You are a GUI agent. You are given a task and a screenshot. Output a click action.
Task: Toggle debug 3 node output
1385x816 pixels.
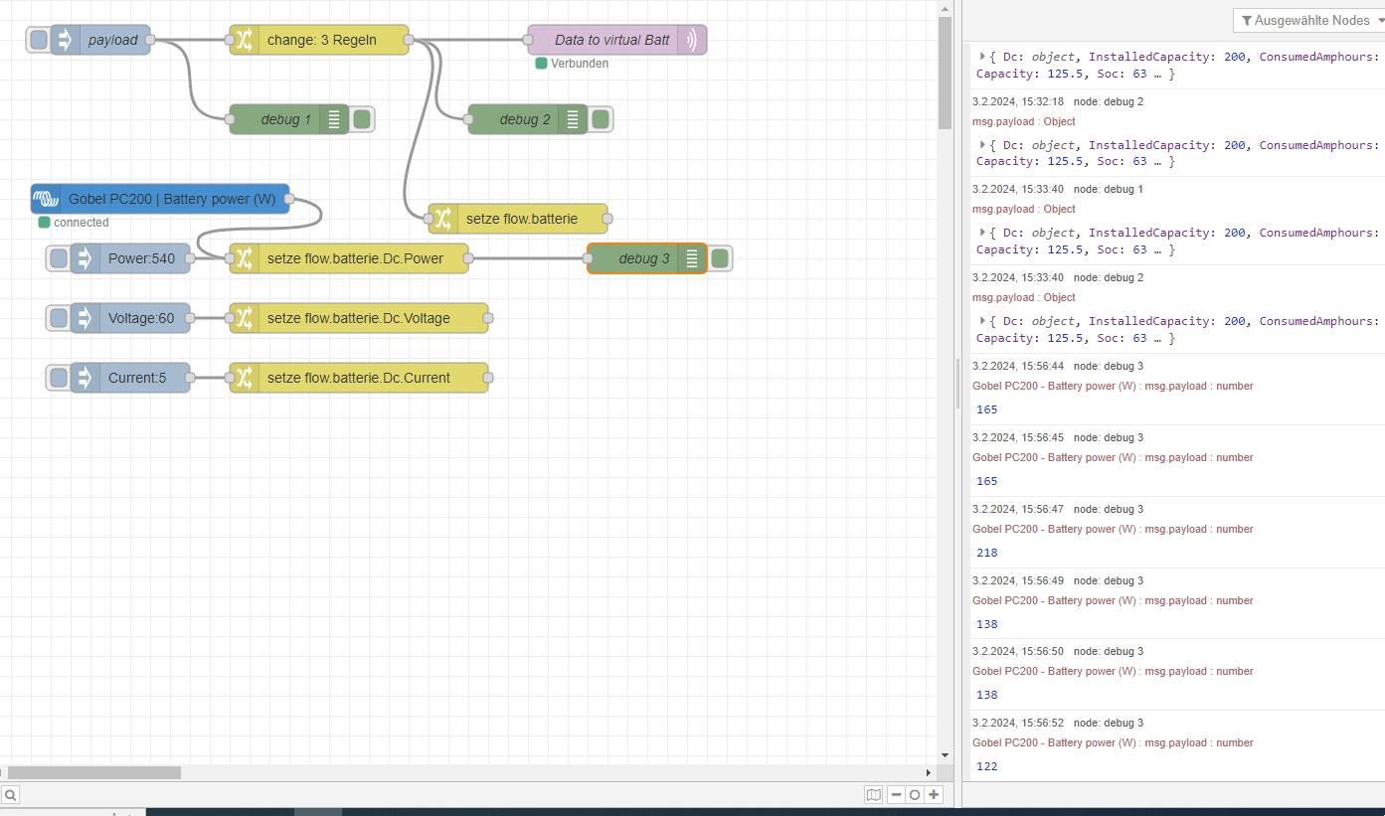click(720, 258)
